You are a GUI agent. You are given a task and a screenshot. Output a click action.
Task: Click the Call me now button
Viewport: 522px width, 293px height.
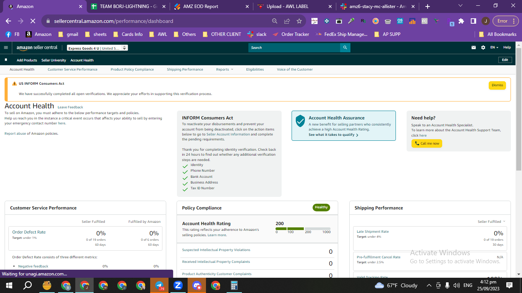click(x=427, y=143)
